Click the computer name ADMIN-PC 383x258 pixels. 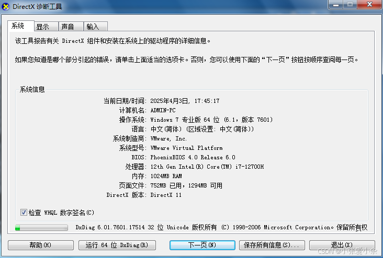pos(163,110)
